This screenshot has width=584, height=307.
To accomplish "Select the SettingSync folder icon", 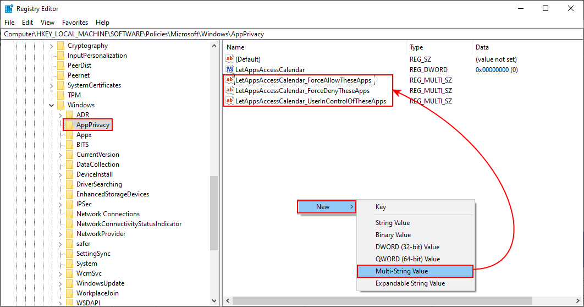I will 70,254.
